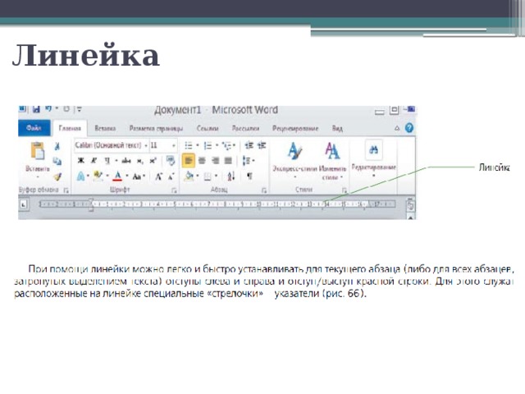Click the Save icon in quick access toolbar
Viewport: 525px width, 394px height.
(x=36, y=109)
